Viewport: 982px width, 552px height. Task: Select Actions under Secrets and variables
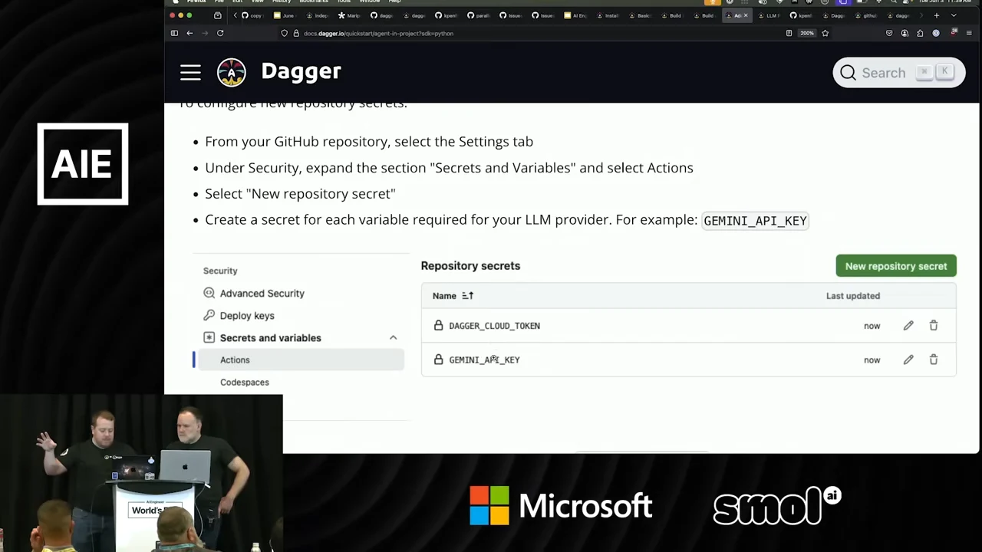coord(300,360)
